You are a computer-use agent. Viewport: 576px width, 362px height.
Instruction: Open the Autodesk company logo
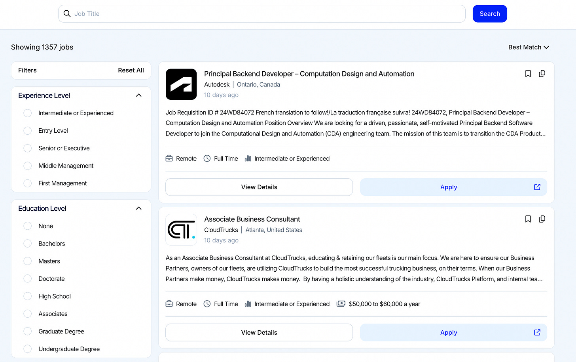pos(181,84)
